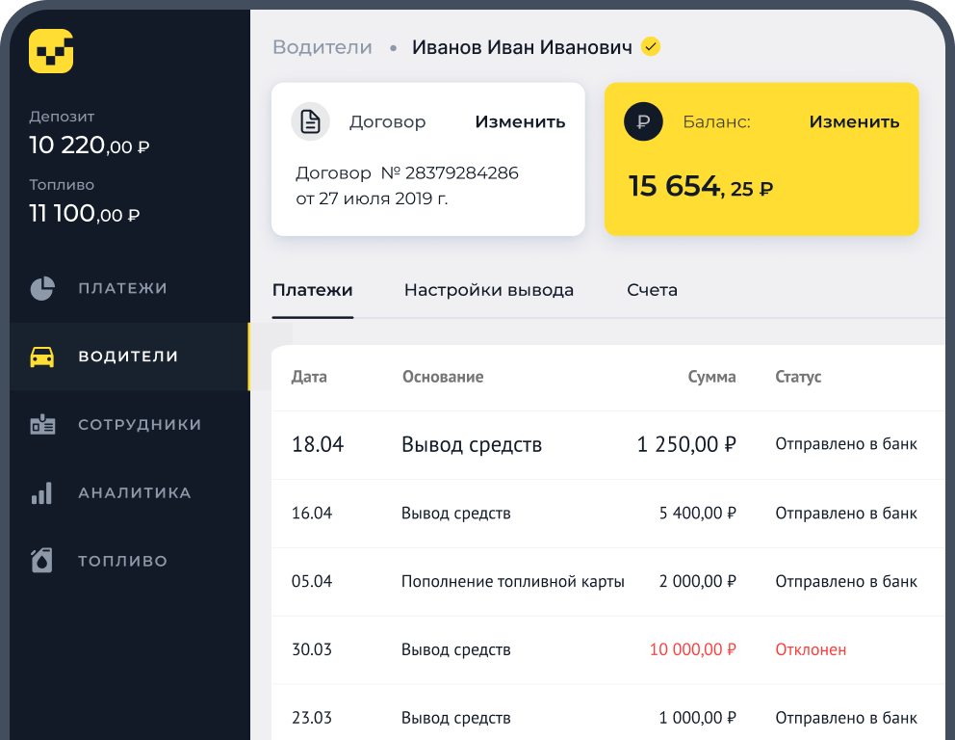Open Платежи via pie chart icon
This screenshot has height=740, width=955.
pyautogui.click(x=42, y=288)
